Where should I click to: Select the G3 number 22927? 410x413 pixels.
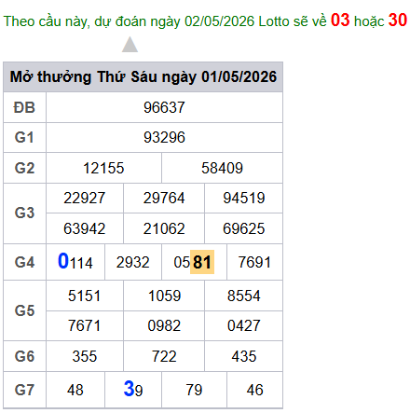coord(85,198)
